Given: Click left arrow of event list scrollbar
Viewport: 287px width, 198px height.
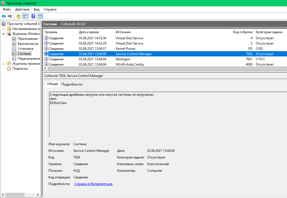Looking at the screenshot, I should [x=45, y=68].
